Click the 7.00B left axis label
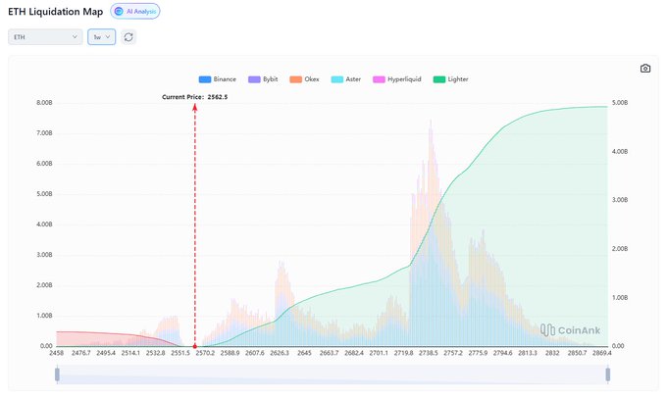 (x=44, y=133)
